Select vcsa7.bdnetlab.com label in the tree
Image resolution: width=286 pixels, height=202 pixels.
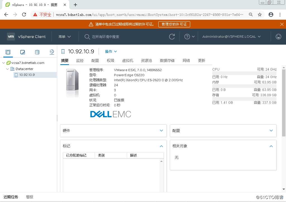pyautogui.click(x=28, y=63)
